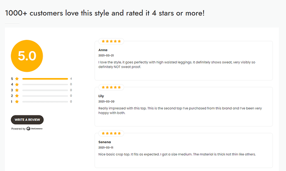Click the star icon in the 5-star row
This screenshot has height=171, width=286.
point(17,78)
